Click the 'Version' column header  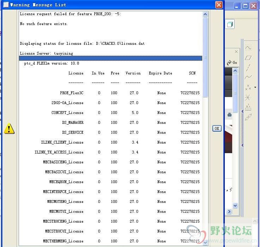(x=133, y=73)
